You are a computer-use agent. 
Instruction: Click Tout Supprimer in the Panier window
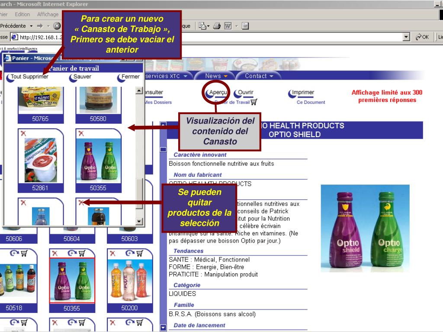tap(27, 77)
